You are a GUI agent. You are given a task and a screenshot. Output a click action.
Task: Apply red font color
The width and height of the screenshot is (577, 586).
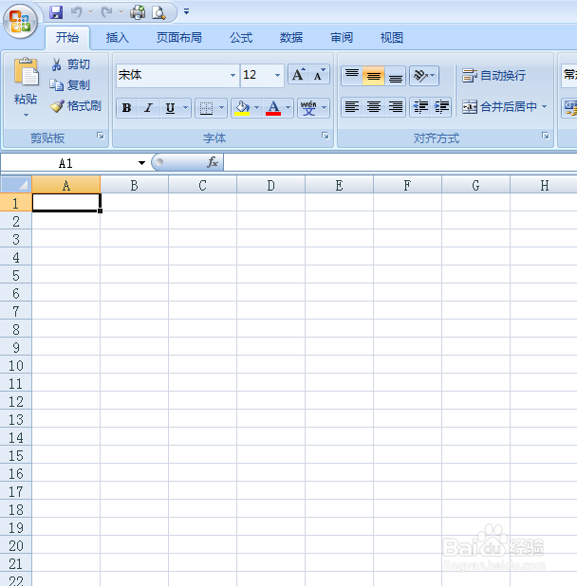[273, 108]
